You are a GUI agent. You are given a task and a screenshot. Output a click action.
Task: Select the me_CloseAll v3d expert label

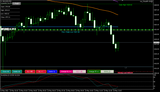[x=145, y=2]
